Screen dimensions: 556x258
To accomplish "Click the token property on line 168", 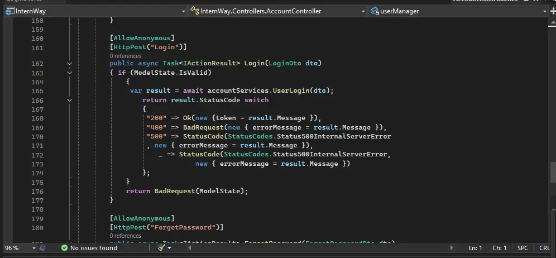I will tap(226, 118).
